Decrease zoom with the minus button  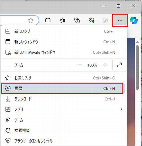click(79, 65)
